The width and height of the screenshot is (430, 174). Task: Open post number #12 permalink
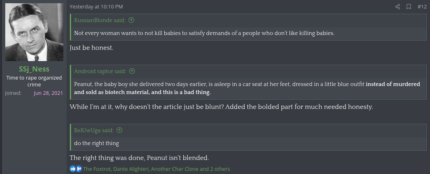pos(422,6)
